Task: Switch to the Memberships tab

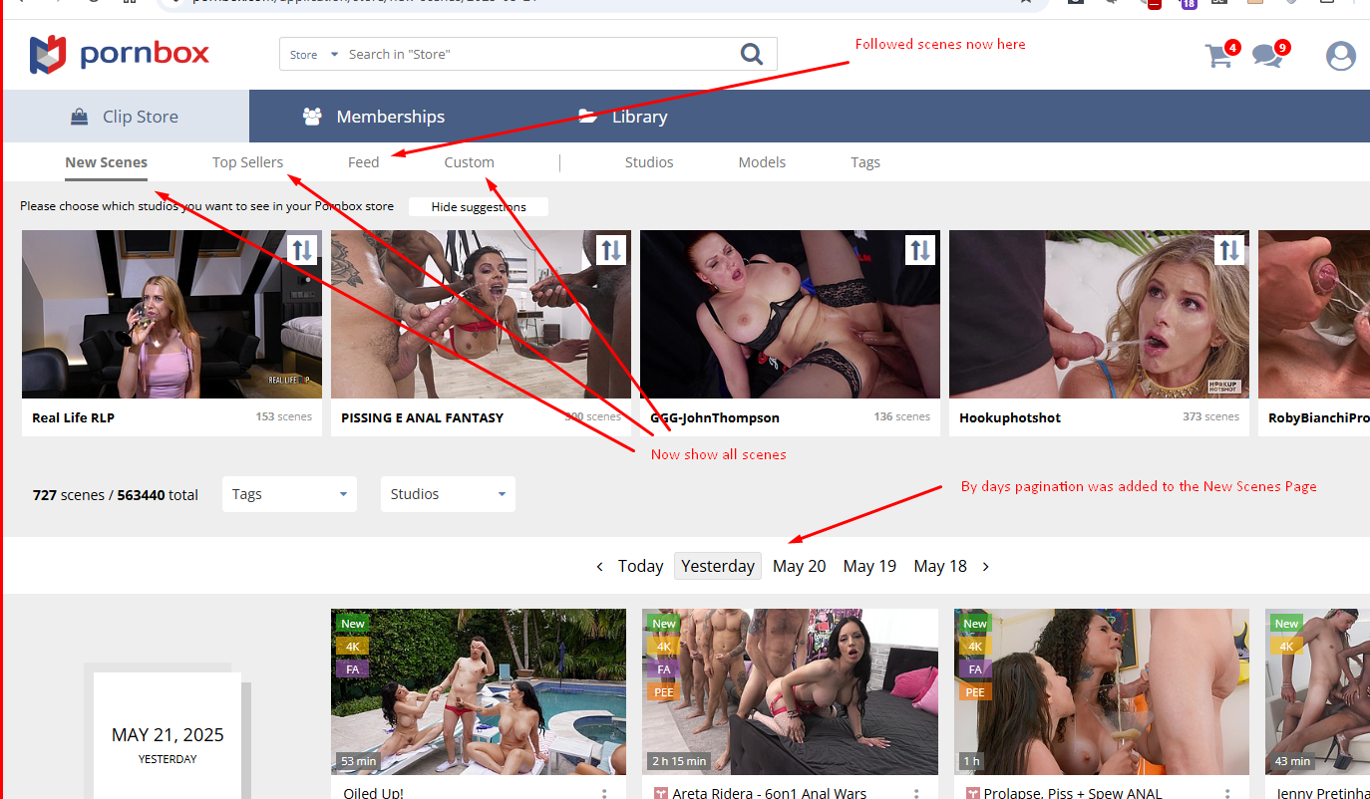Action: pos(374,117)
